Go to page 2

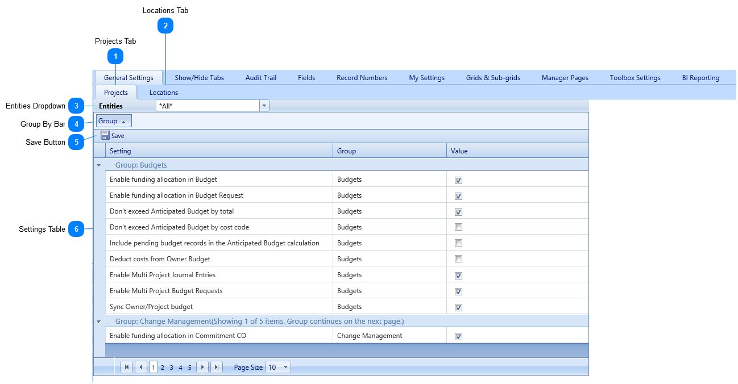[163, 368]
